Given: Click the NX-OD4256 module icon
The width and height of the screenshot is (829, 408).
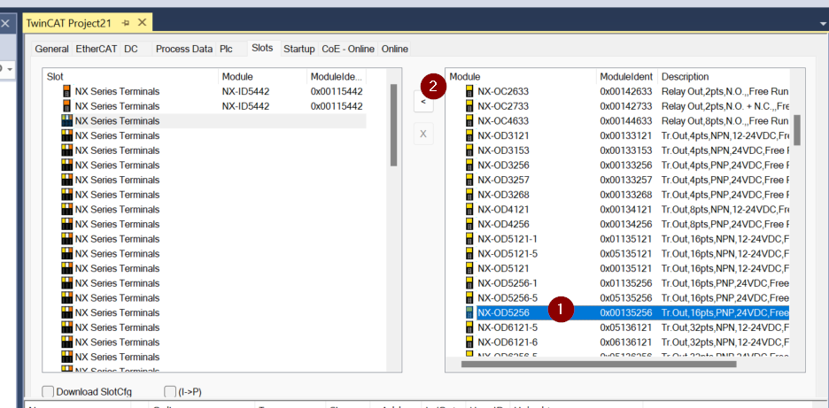Looking at the screenshot, I should click(469, 224).
